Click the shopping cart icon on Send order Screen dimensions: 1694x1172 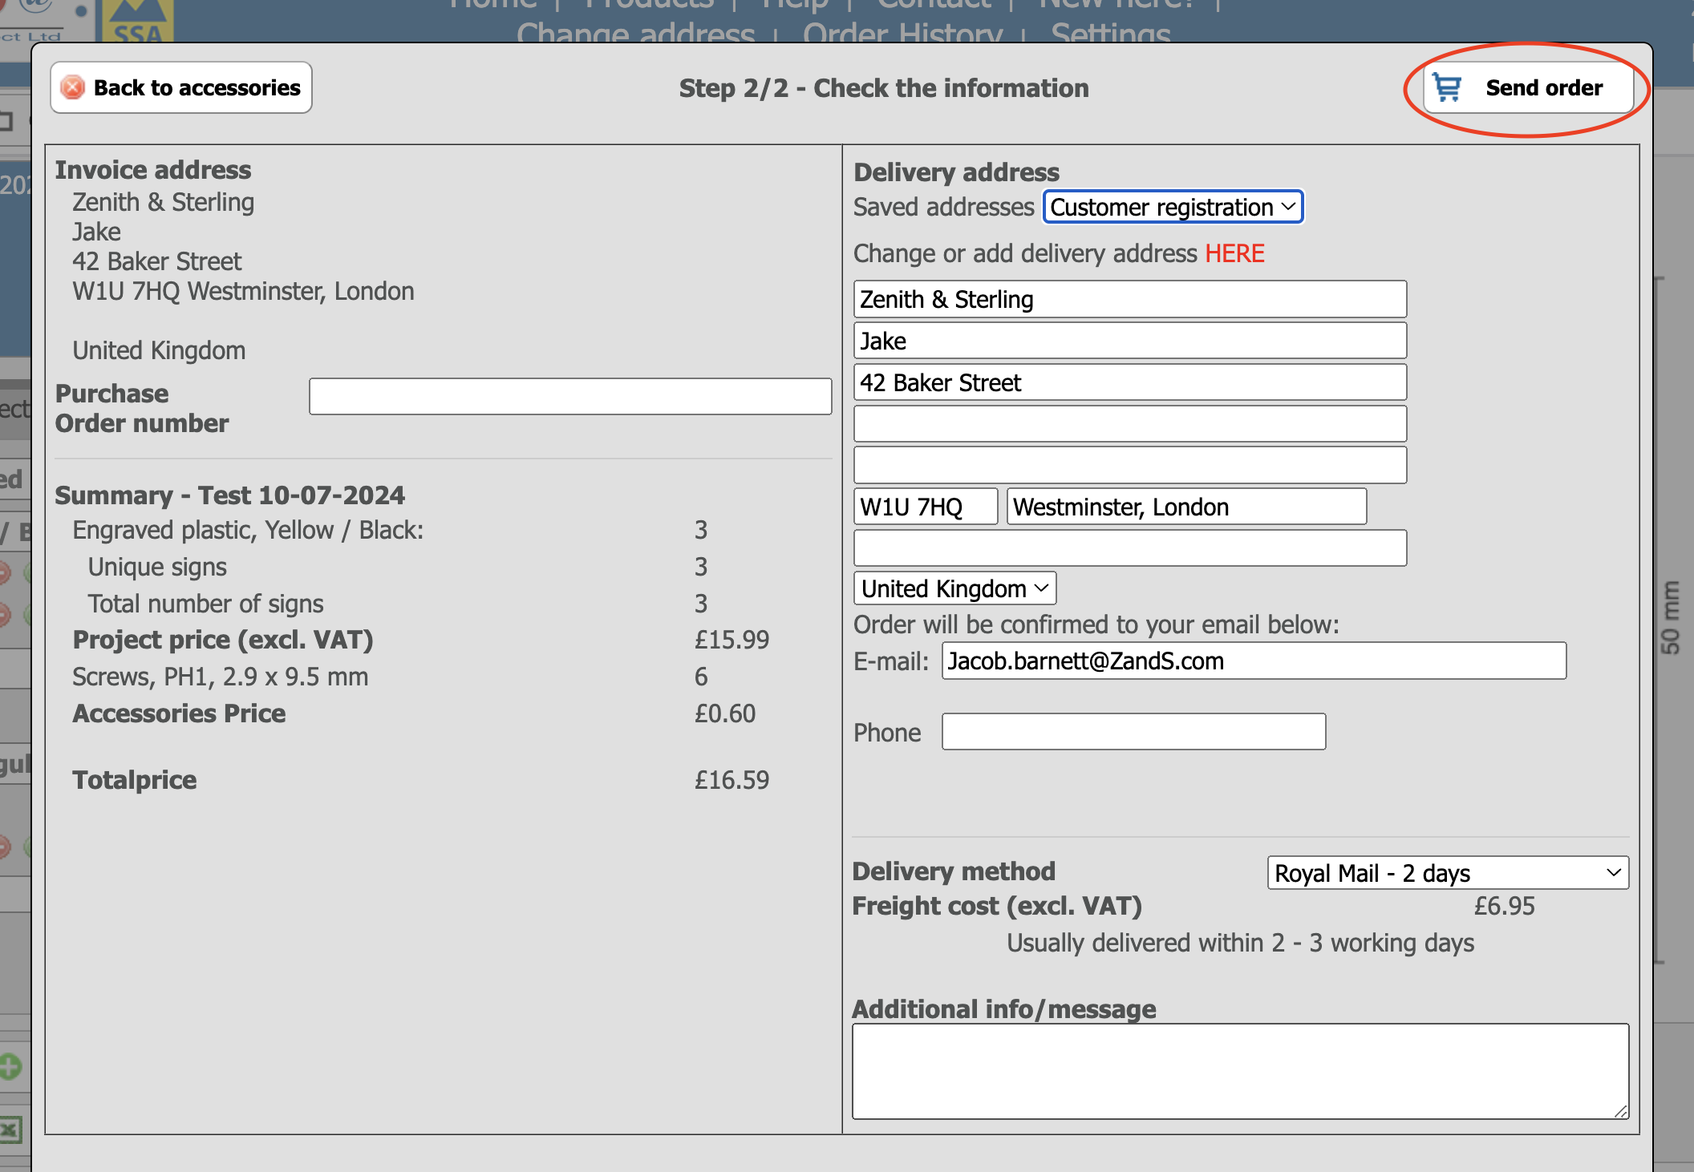pos(1447,87)
